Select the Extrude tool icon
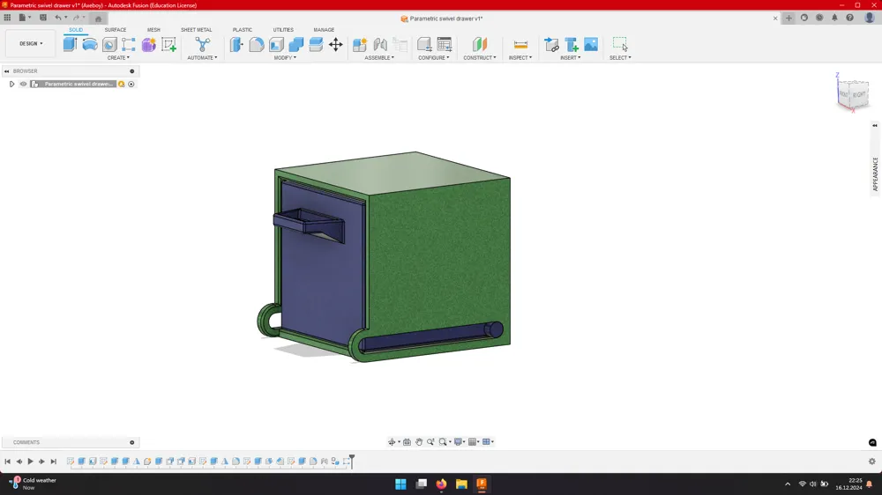 point(70,44)
